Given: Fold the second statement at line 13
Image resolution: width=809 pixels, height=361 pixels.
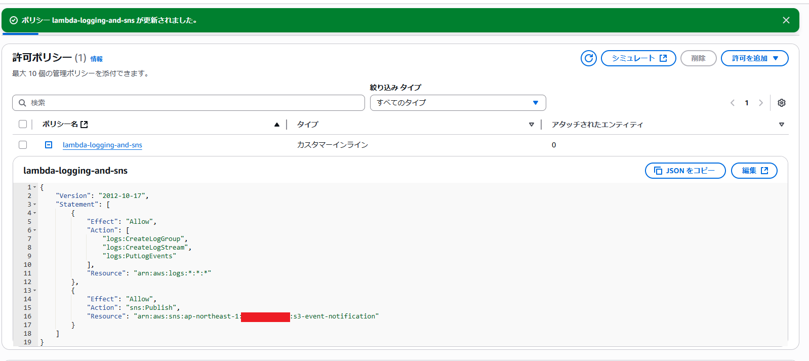Looking at the screenshot, I should coord(34,291).
